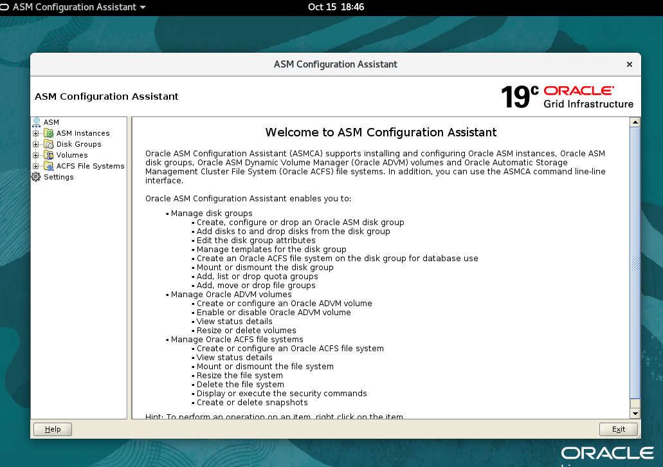This screenshot has width=663, height=467.
Task: Click the vertical scrollbar thumb
Action: click(x=635, y=262)
